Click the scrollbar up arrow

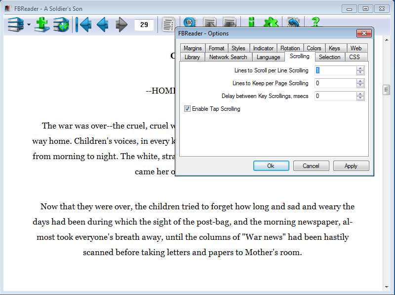[x=387, y=40]
